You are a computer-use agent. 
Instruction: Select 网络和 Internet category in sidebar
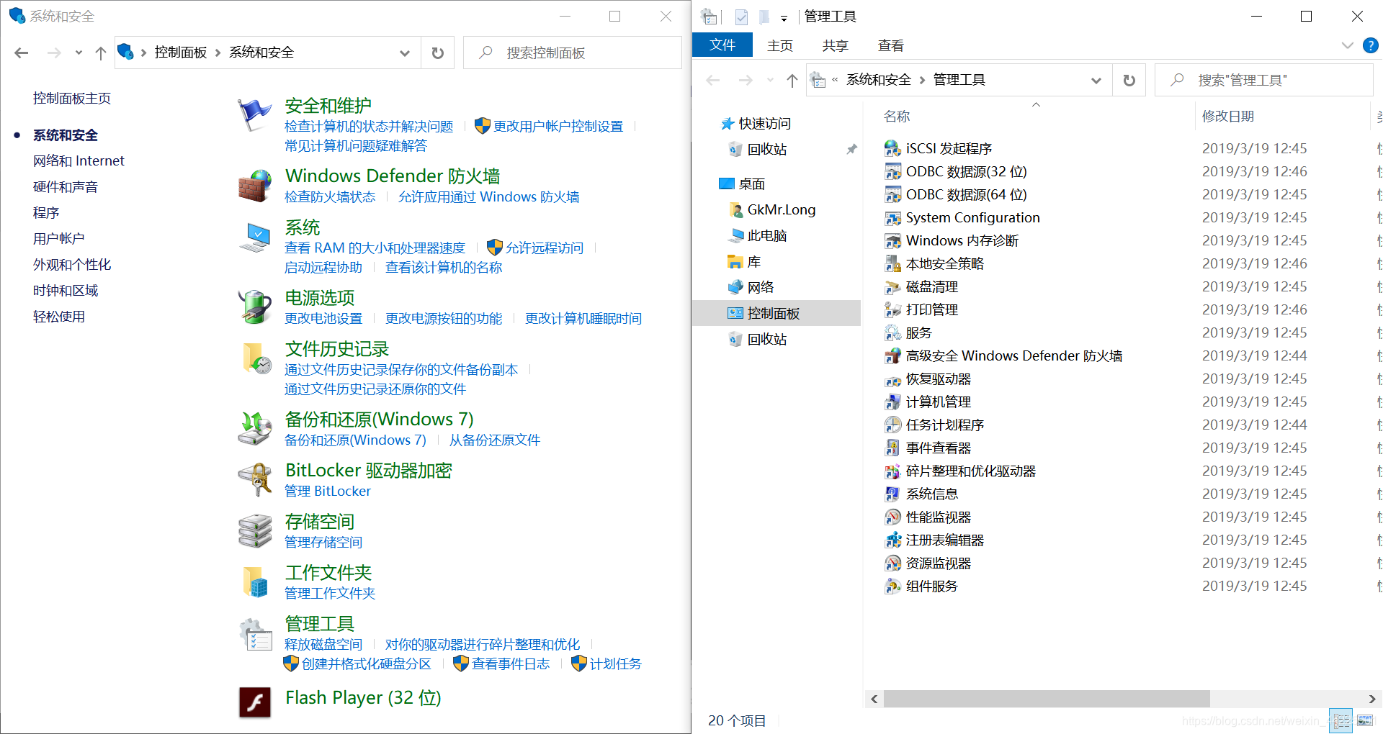79,160
